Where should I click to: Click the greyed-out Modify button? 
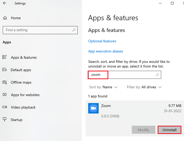coord(144,130)
